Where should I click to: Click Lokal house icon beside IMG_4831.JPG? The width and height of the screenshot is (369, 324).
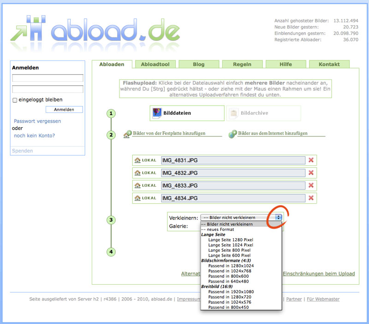[137, 160]
